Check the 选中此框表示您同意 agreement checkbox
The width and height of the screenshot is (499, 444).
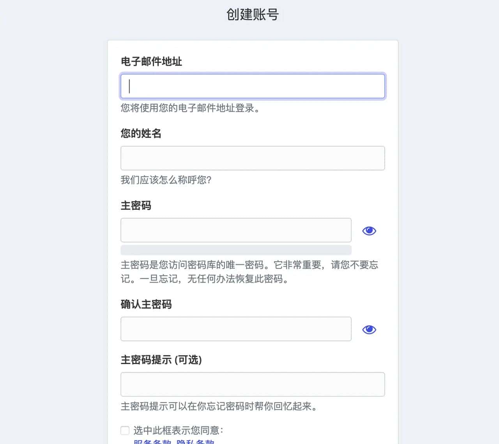125,431
